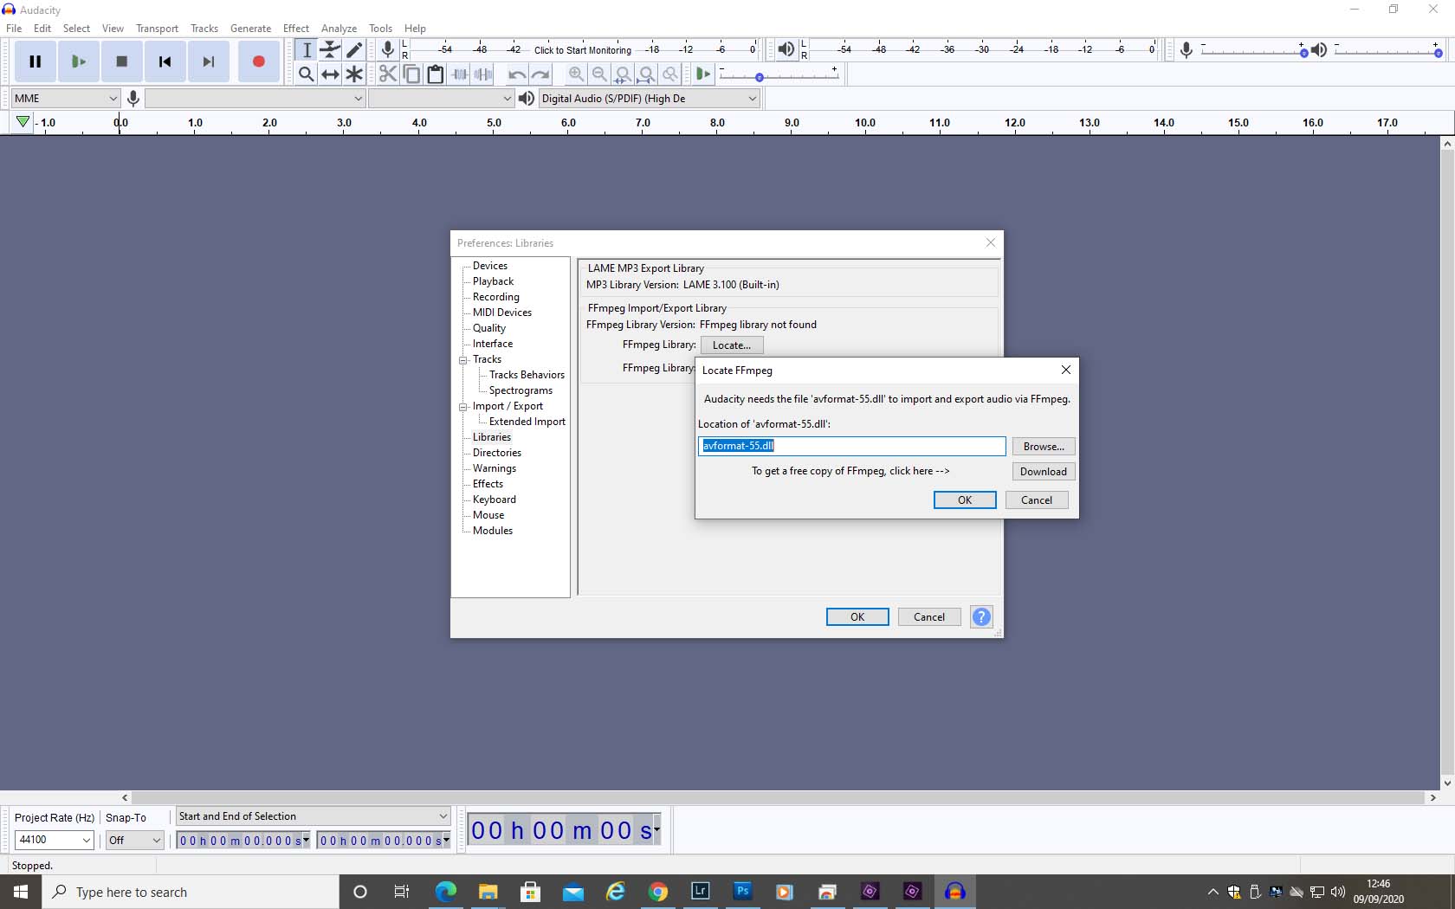Click the Play-at-Speed green button

pos(703,74)
